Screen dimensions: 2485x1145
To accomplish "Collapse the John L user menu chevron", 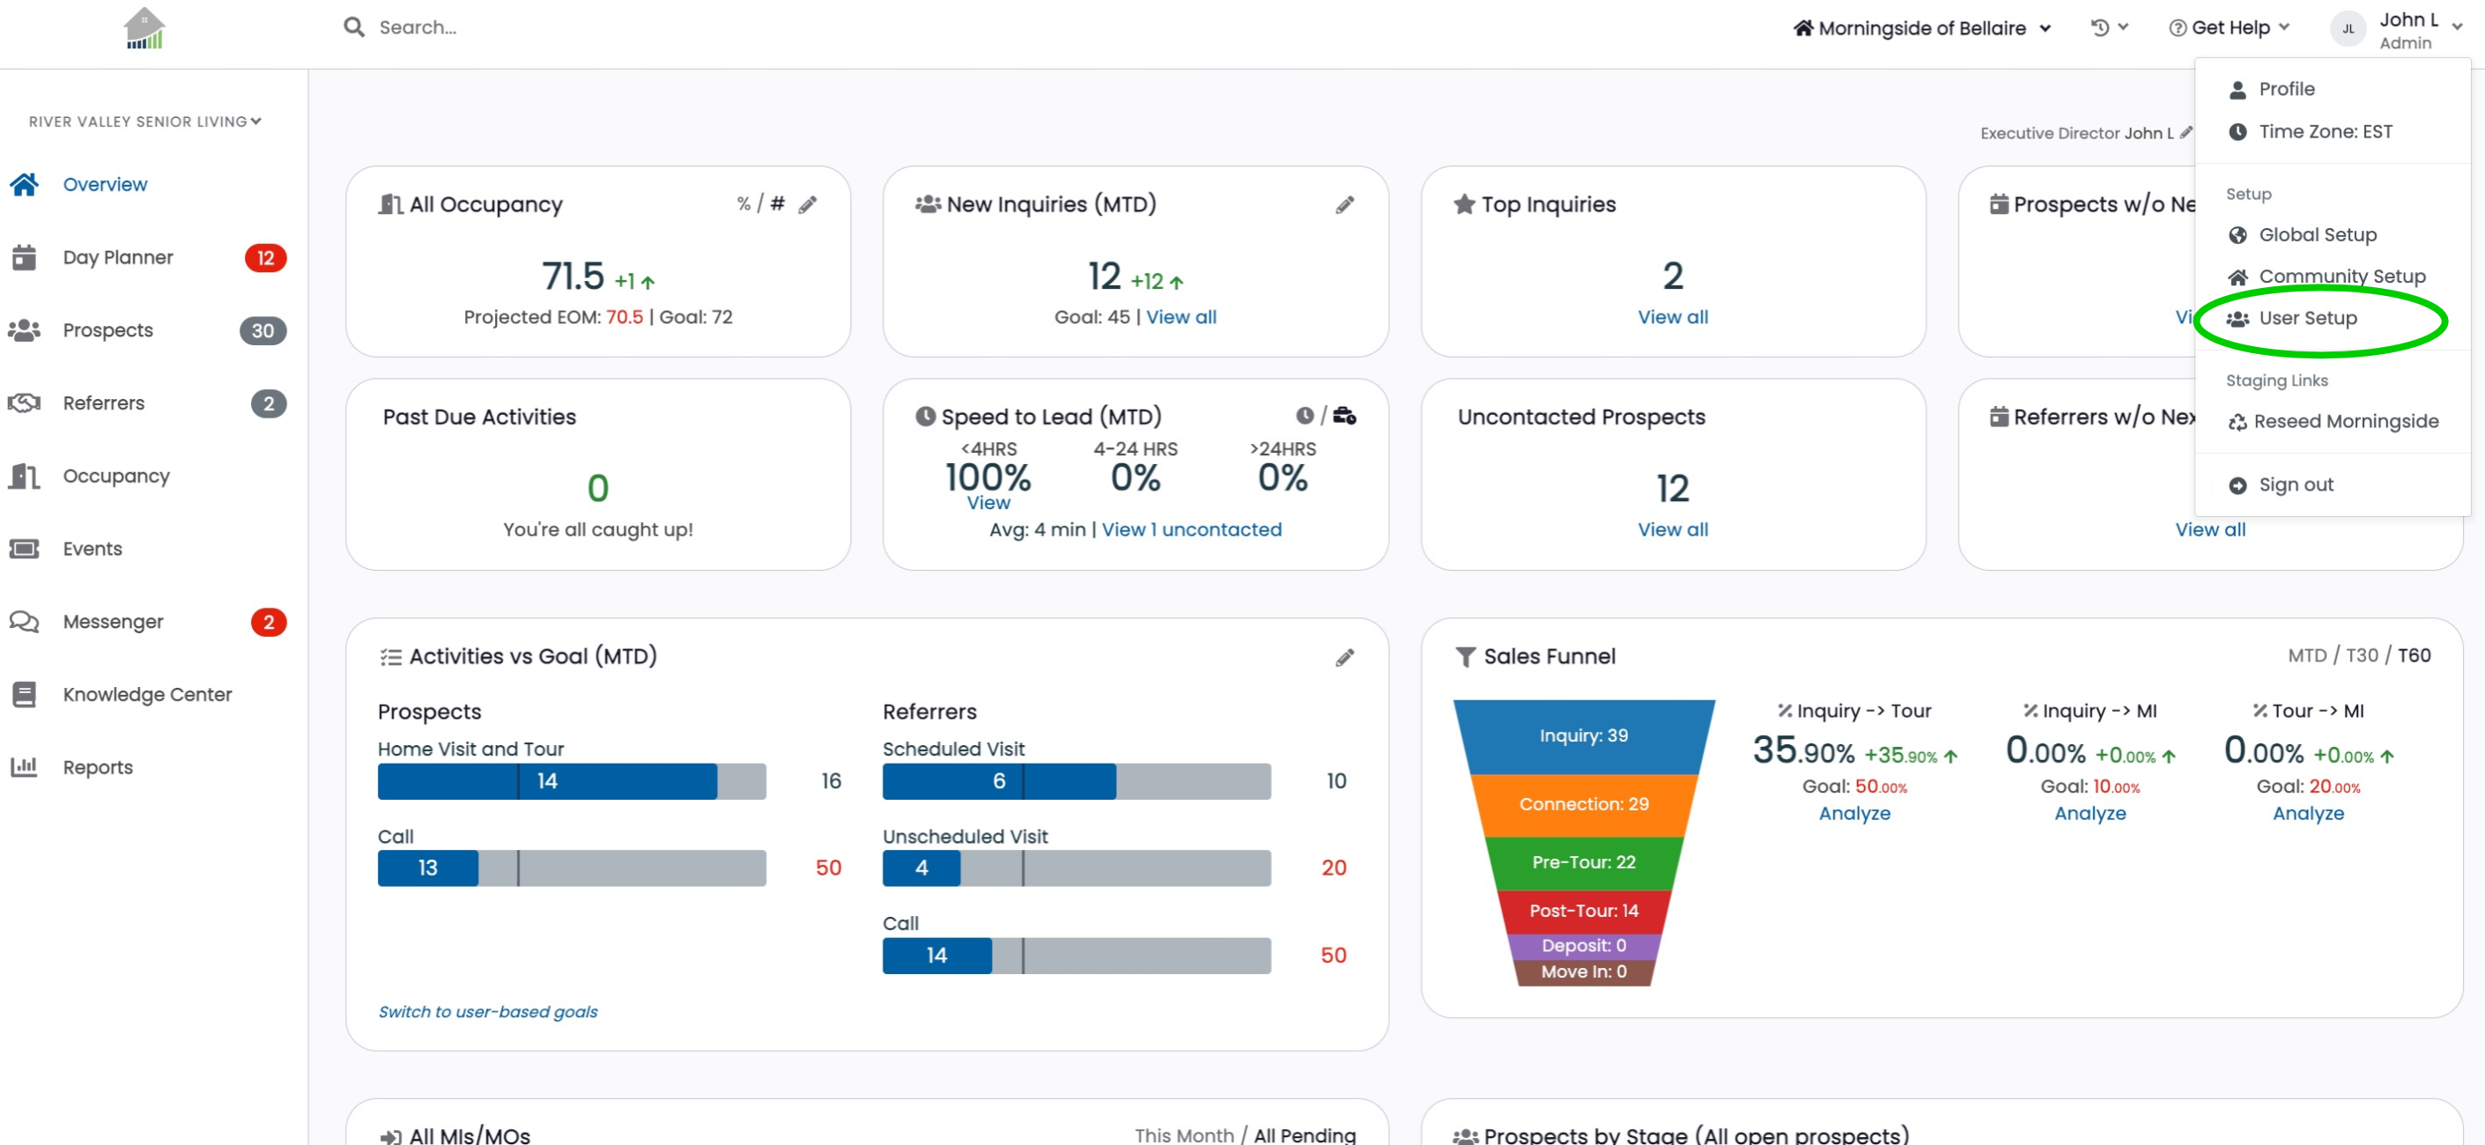I will pos(2458,27).
